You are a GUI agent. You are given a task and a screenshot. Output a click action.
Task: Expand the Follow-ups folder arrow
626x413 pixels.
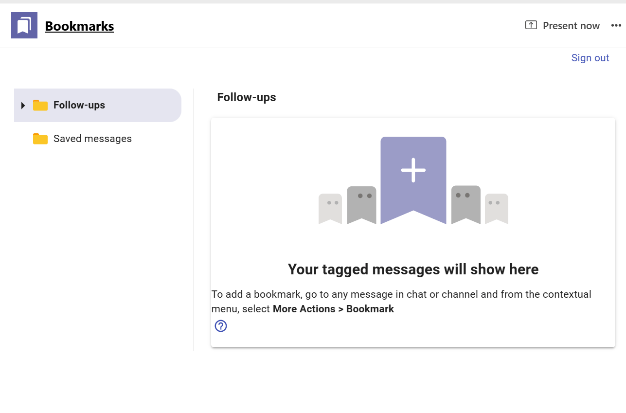click(23, 106)
